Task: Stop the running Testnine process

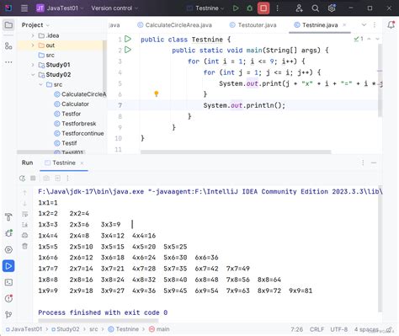Action: point(263,8)
